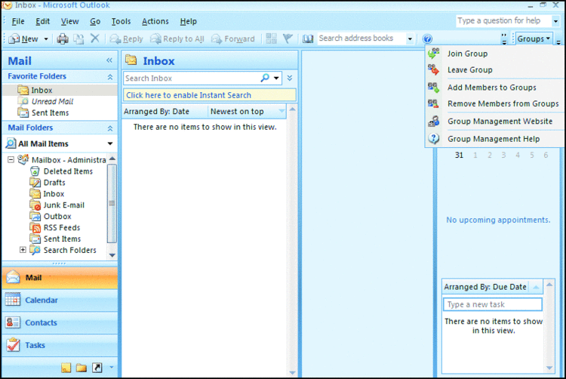The height and width of the screenshot is (379, 566).
Task: Click the Reply to All button
Action: click(x=177, y=39)
